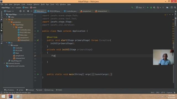177x99 pixels.
Task: Toggle the fold marker beside the import lines
Action: 41,25
